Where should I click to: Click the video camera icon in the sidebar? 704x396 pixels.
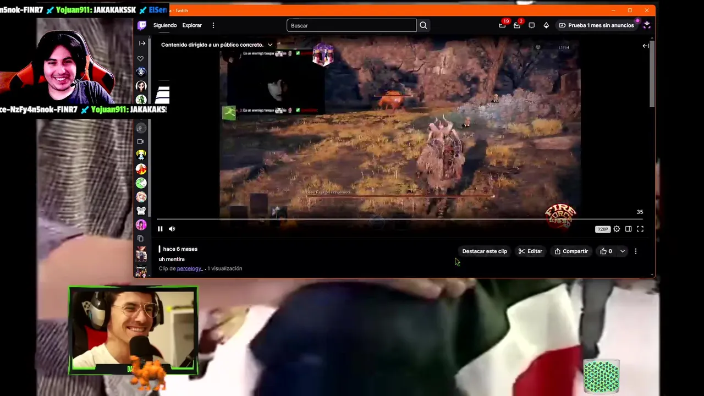[x=140, y=141]
